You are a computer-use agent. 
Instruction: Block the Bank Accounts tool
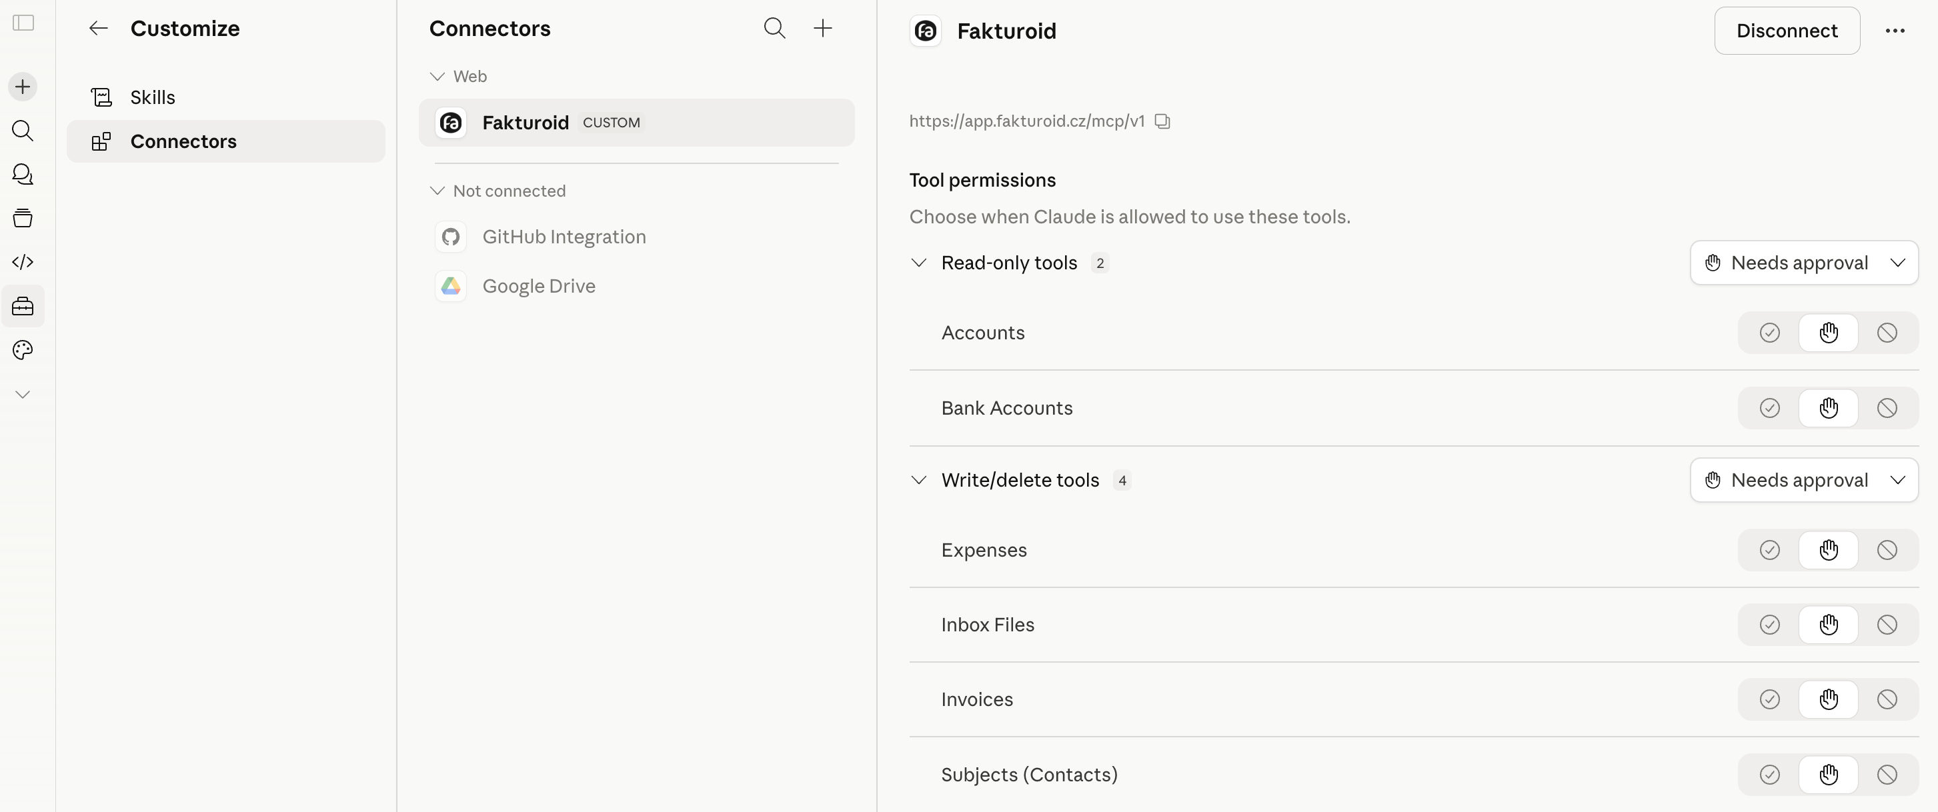1887,408
